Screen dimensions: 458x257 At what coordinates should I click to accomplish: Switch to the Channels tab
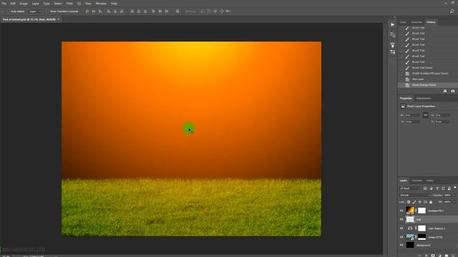416,181
